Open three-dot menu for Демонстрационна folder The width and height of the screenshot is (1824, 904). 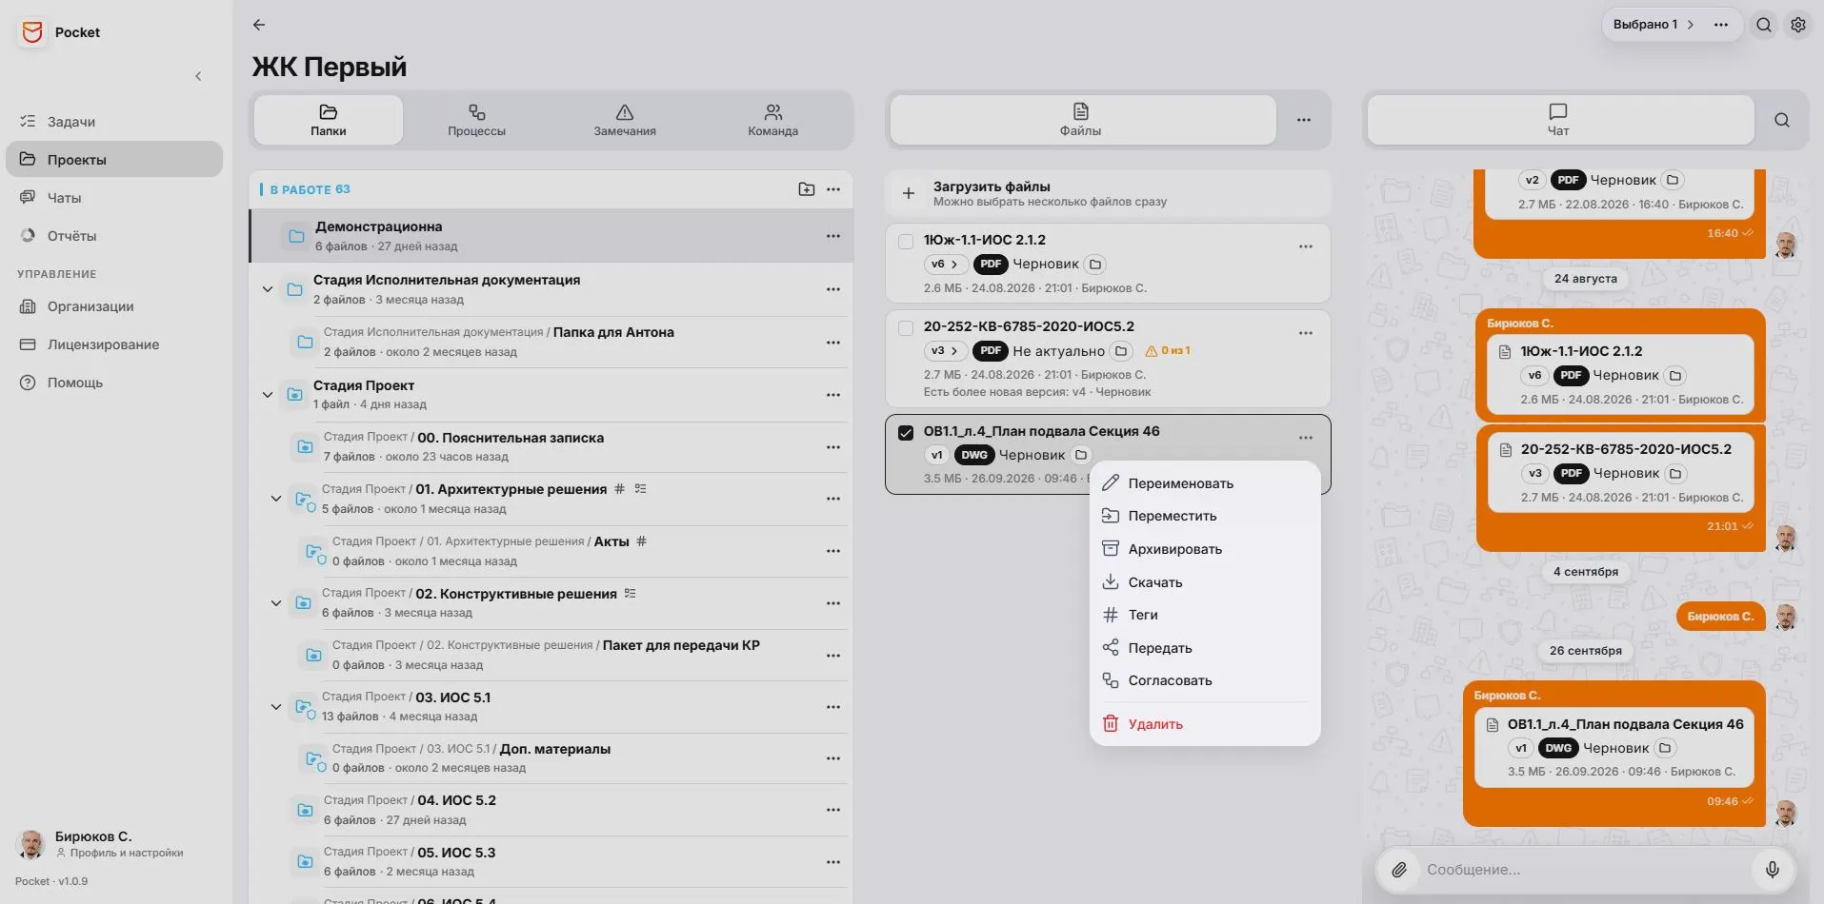pyautogui.click(x=833, y=236)
